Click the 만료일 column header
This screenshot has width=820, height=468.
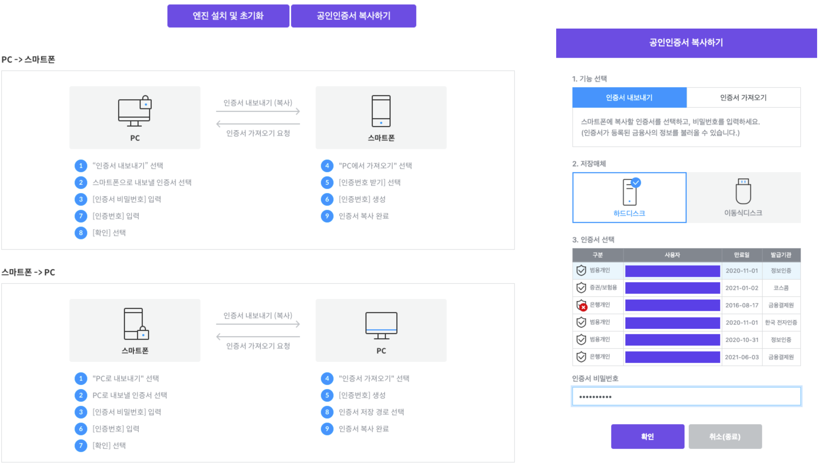click(x=741, y=255)
